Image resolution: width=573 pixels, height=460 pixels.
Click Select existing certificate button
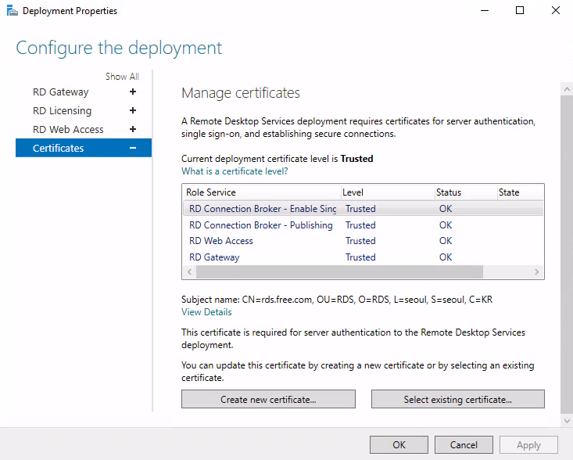click(x=458, y=399)
